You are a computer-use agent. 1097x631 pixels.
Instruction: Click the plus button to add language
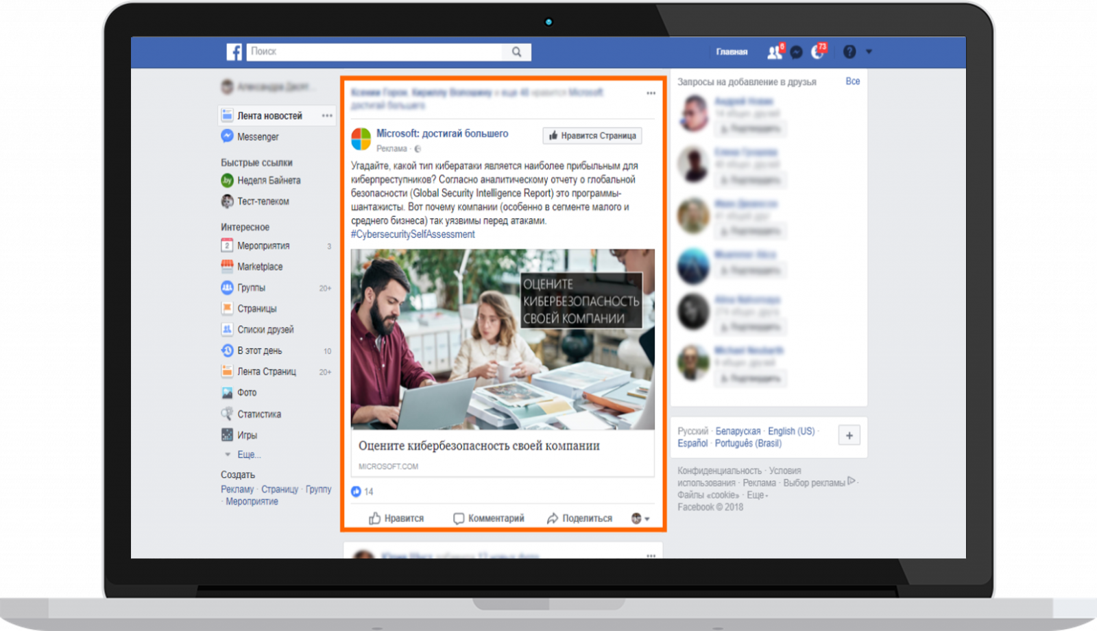click(849, 436)
